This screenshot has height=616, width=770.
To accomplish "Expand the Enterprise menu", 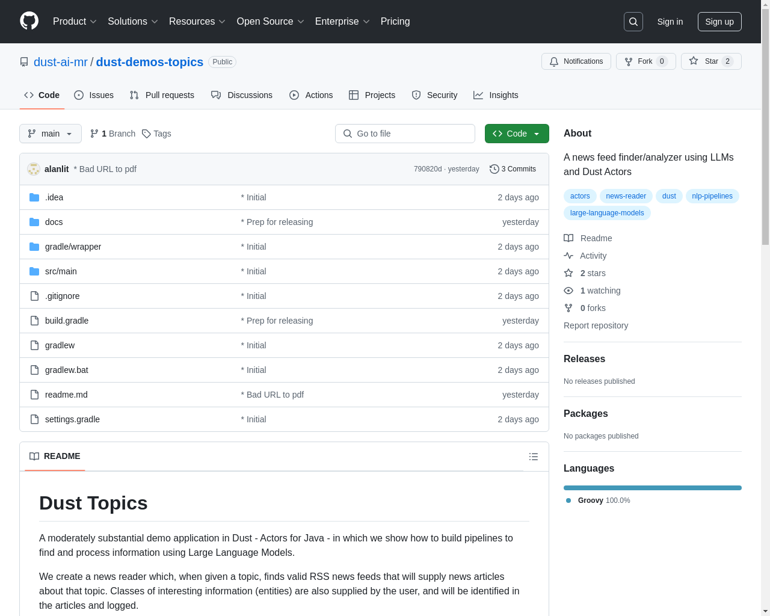I will 342,22.
